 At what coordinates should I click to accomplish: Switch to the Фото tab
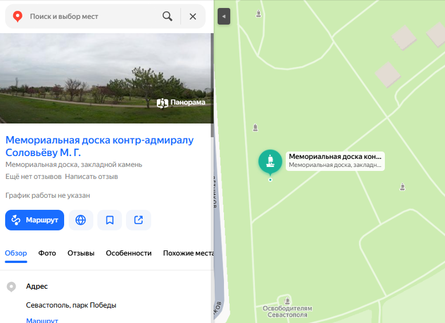coord(47,253)
